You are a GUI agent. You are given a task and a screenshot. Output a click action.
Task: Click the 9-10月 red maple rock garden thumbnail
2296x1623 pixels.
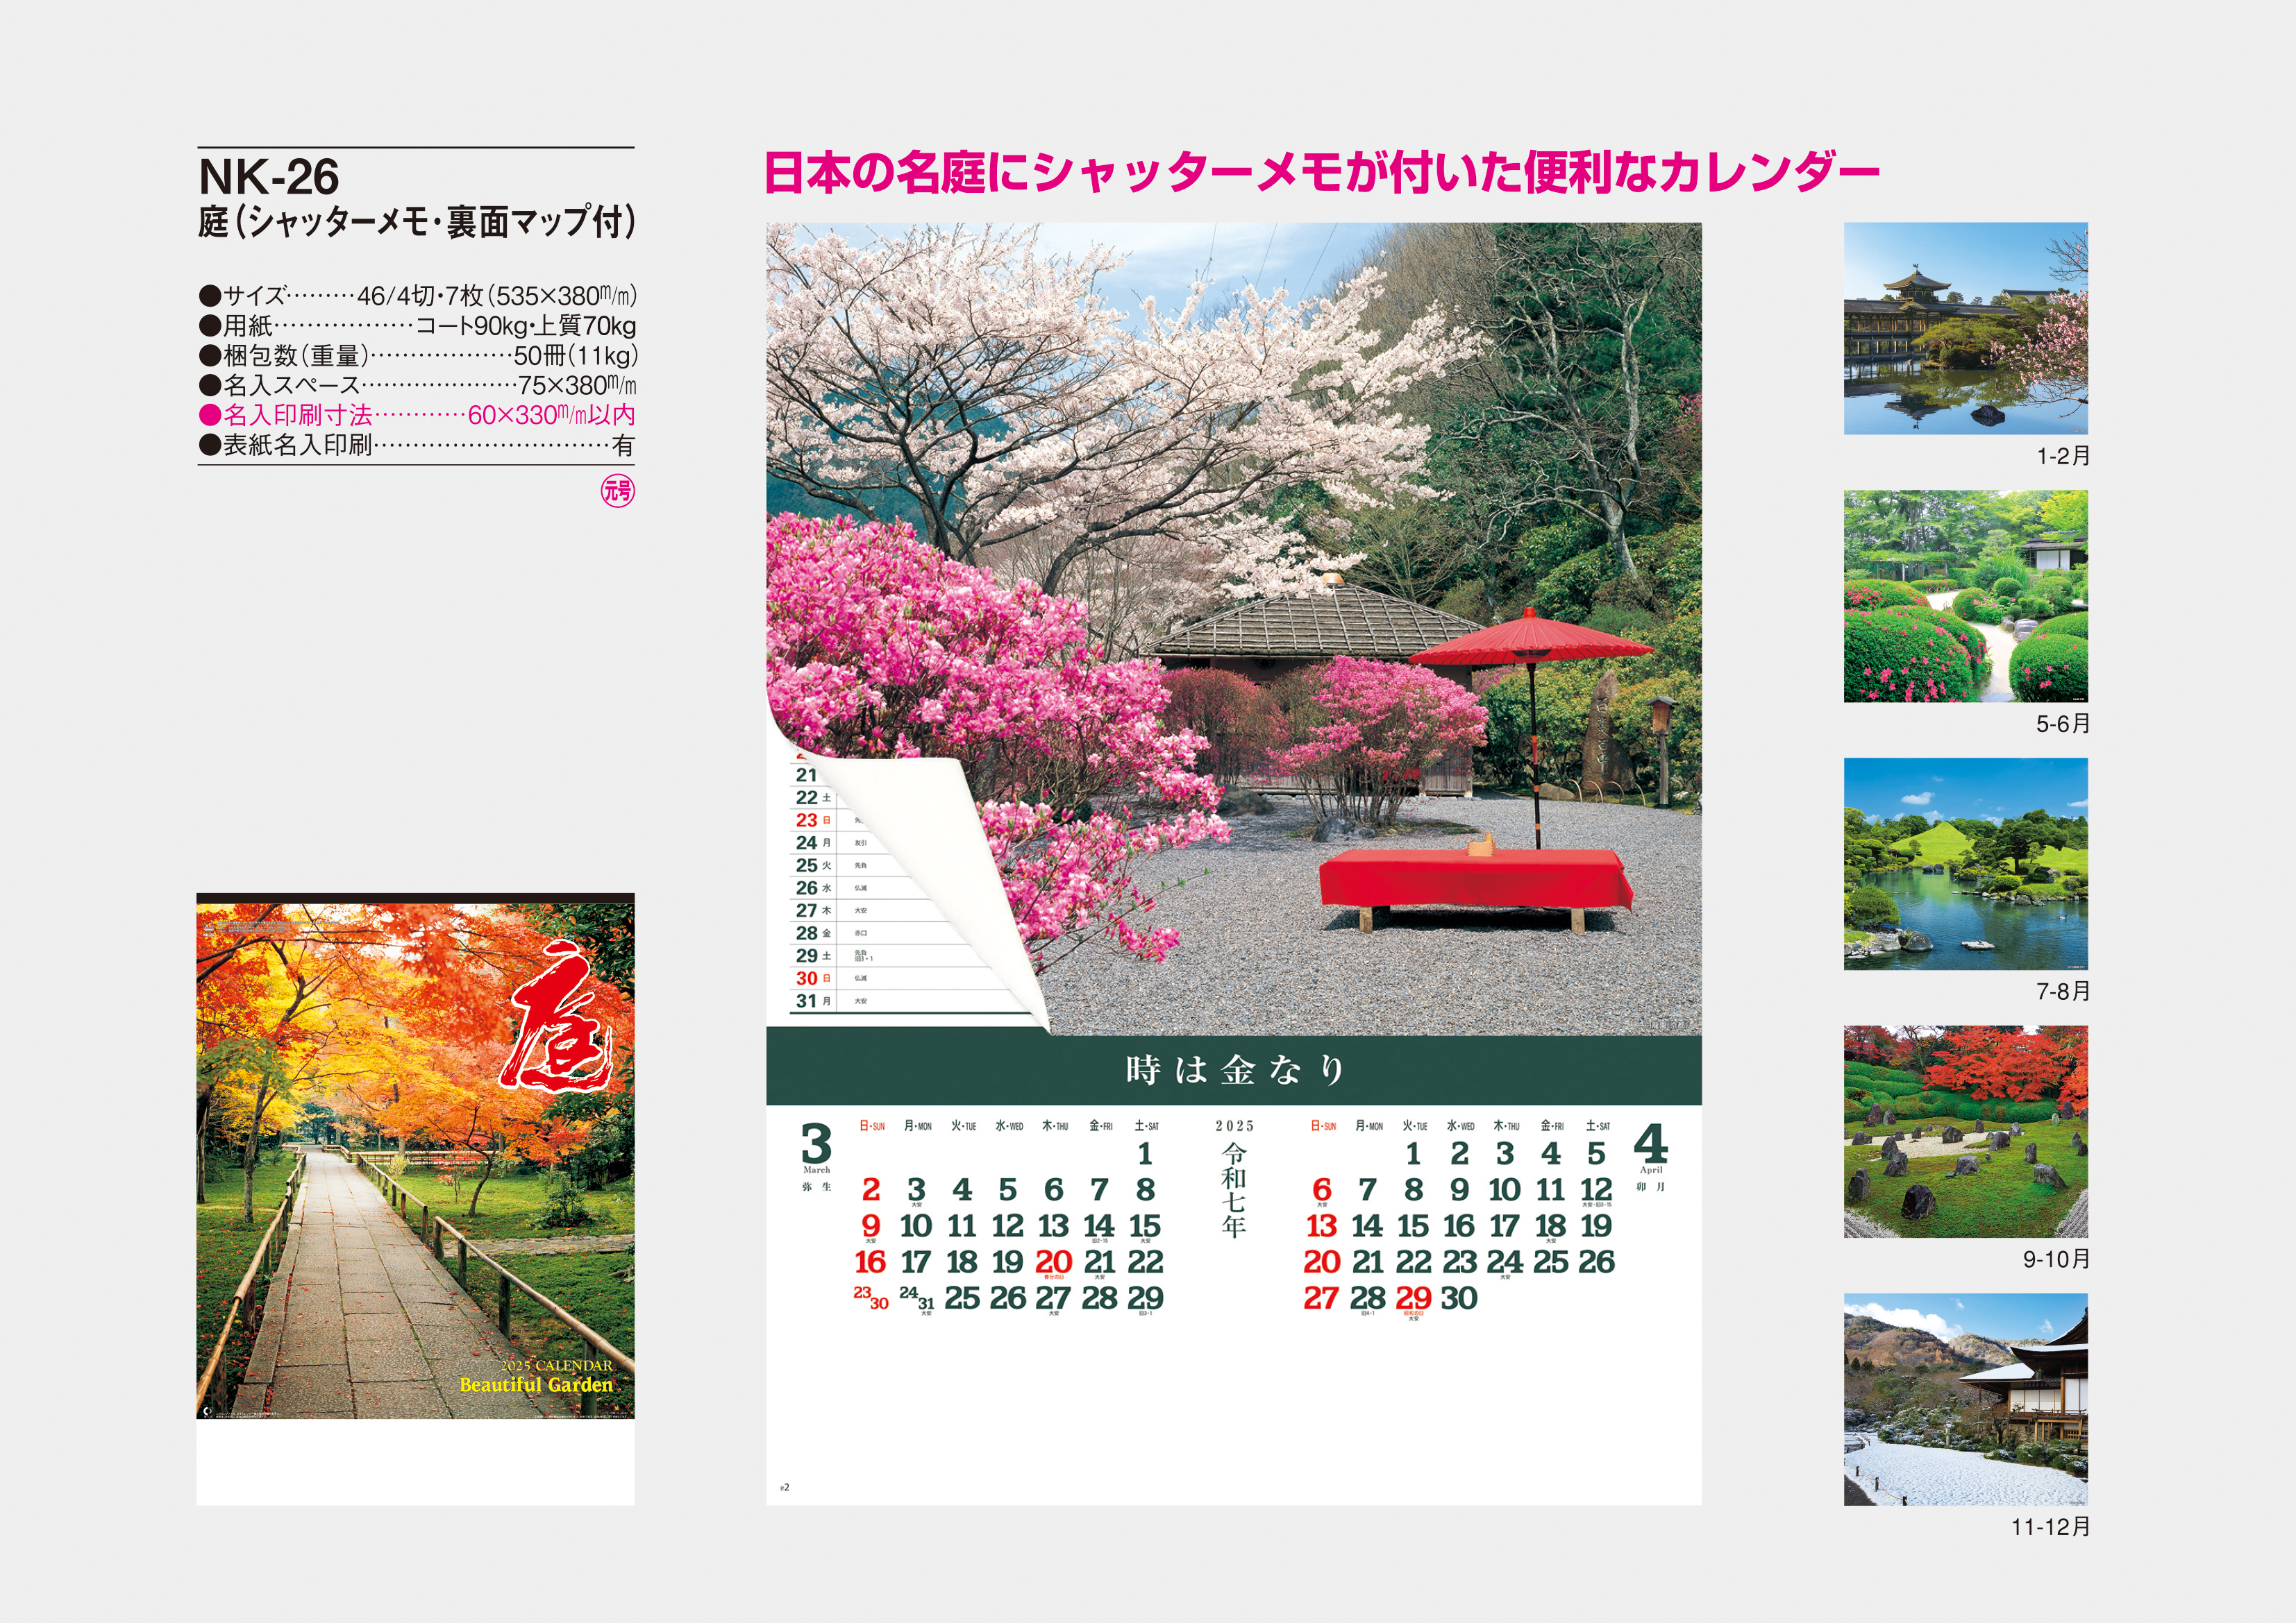click(x=1965, y=1131)
